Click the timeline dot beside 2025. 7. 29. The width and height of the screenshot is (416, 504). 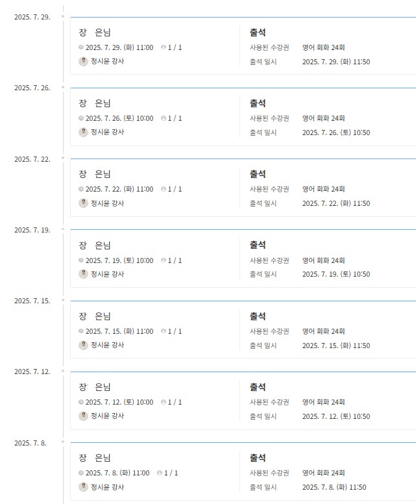pyautogui.click(x=63, y=16)
